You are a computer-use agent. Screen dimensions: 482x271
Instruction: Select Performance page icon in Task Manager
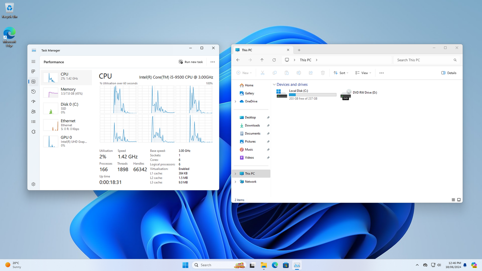(x=33, y=82)
